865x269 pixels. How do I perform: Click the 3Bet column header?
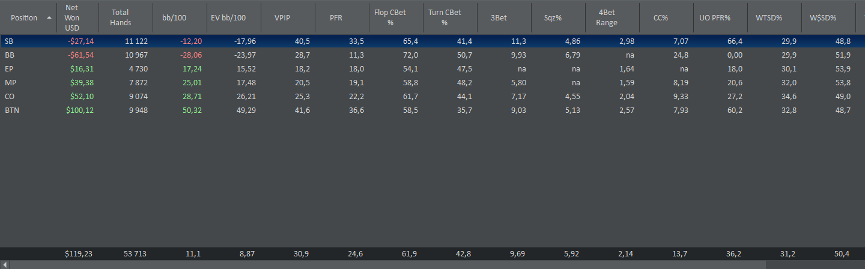click(x=499, y=17)
